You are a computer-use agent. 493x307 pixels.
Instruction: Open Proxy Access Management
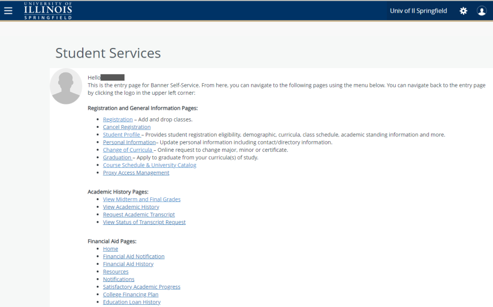click(x=136, y=172)
